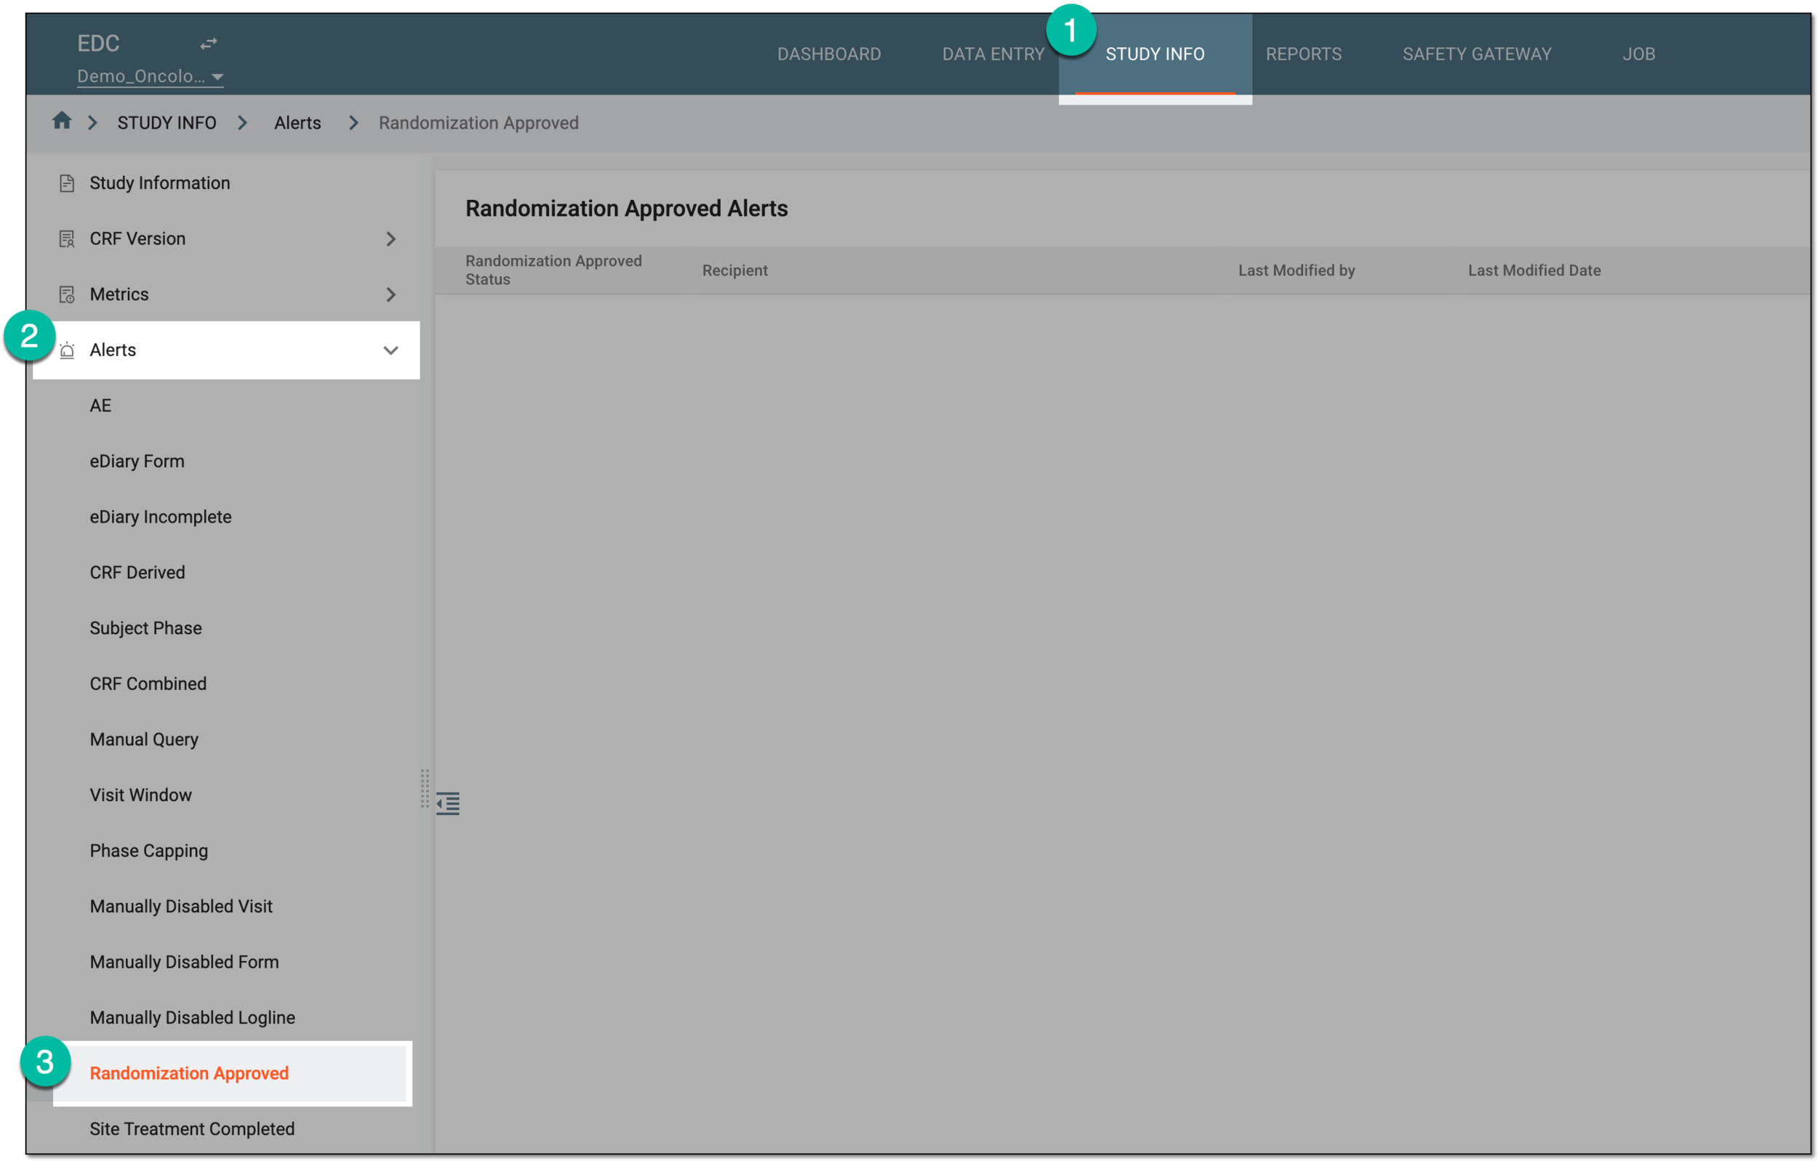Click STUDY INFO breadcrumb link
Screen dimensions: 1818x1161
167,123
